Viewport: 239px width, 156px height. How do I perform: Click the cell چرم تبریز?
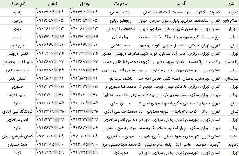click(17, 45)
